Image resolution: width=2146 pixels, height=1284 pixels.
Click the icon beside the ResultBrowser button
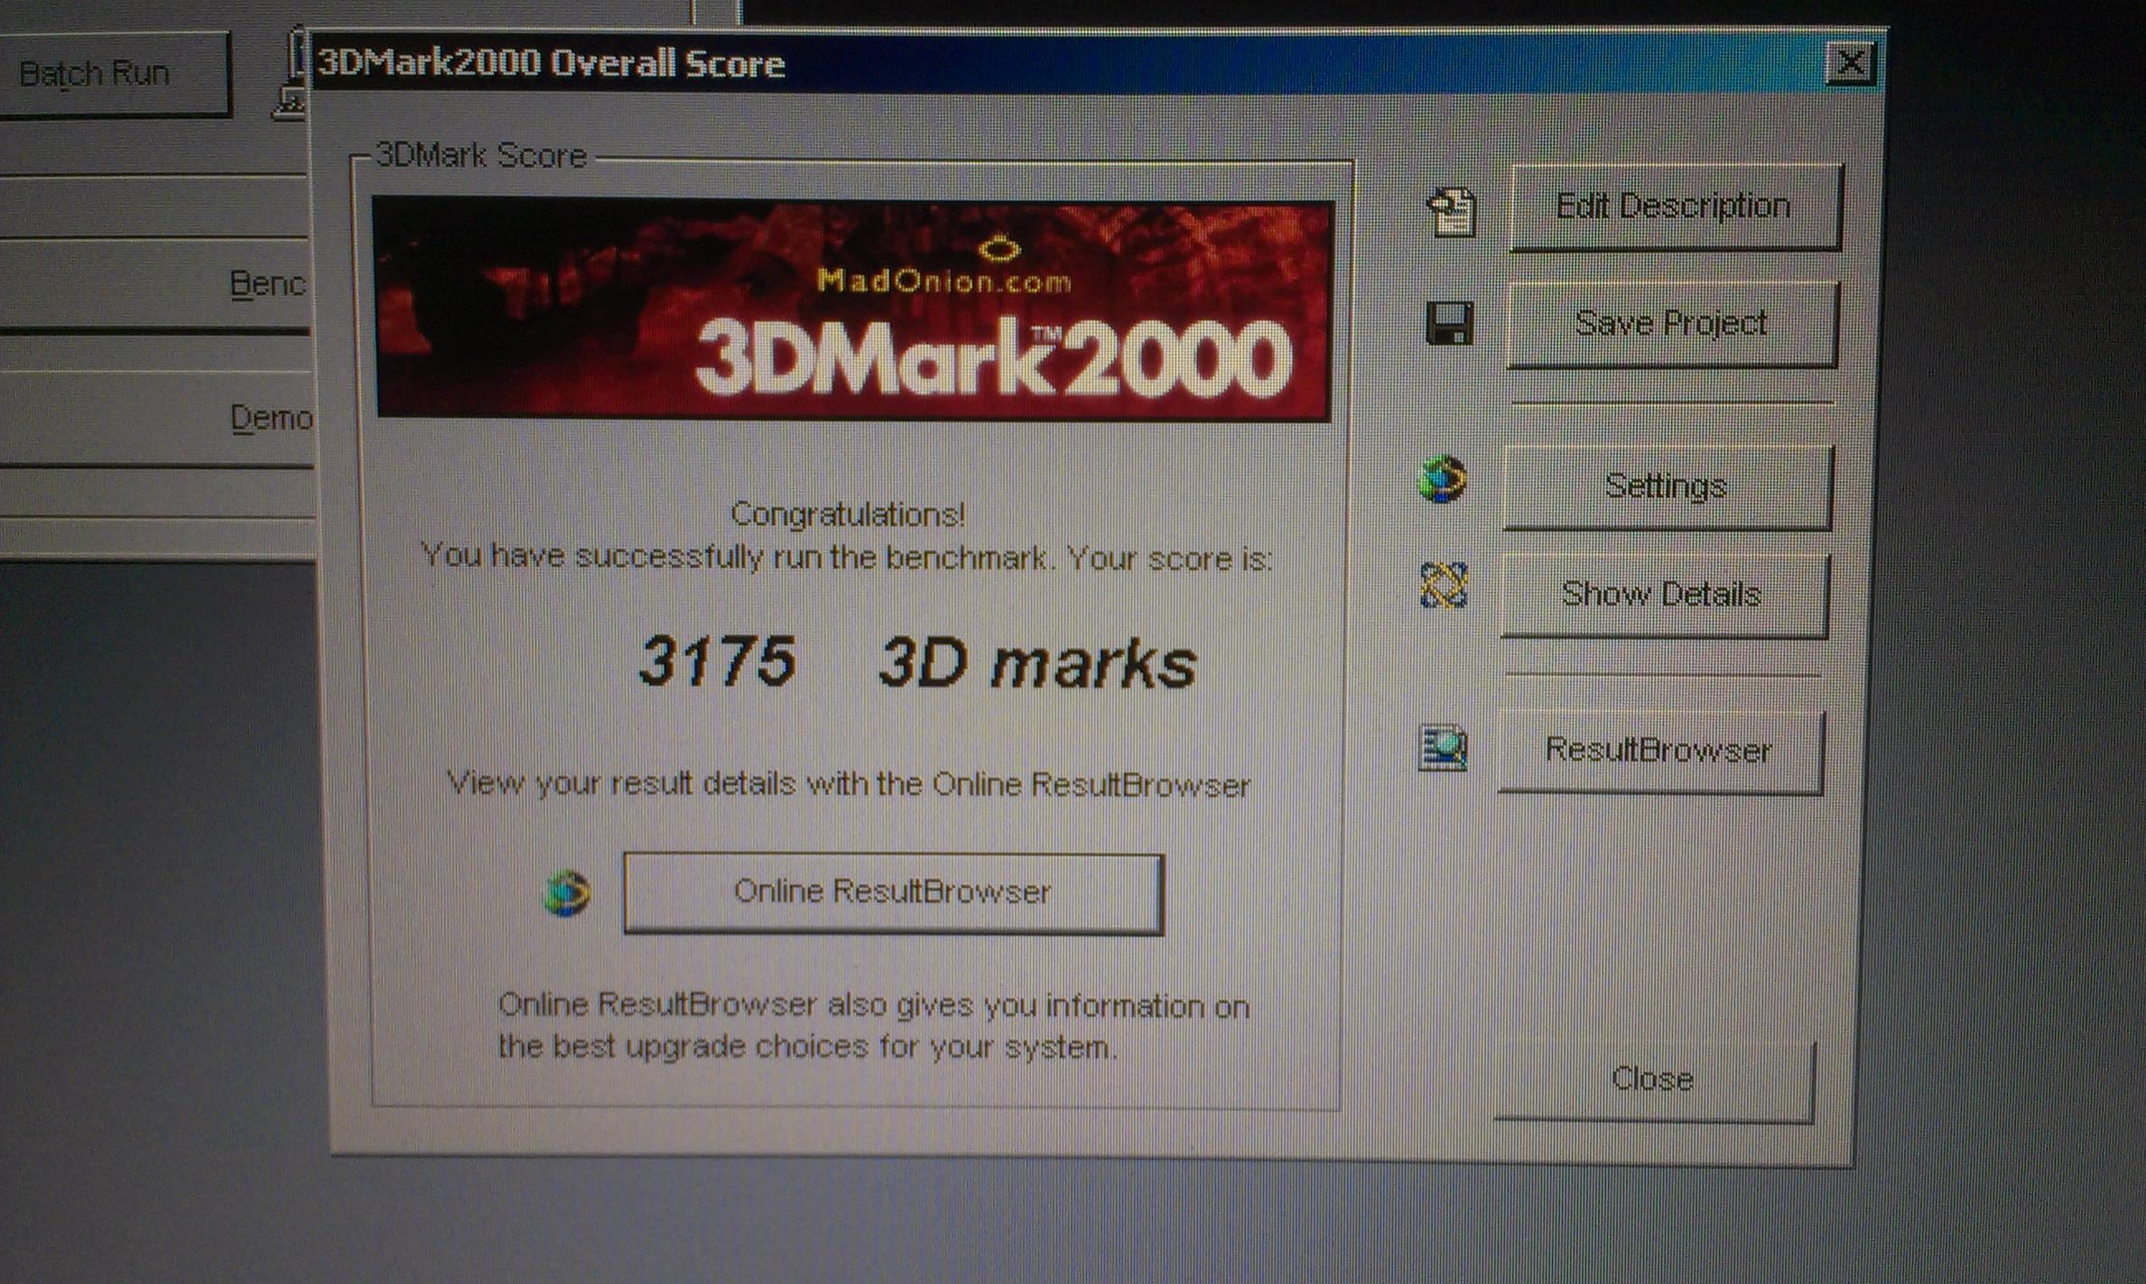(1443, 748)
